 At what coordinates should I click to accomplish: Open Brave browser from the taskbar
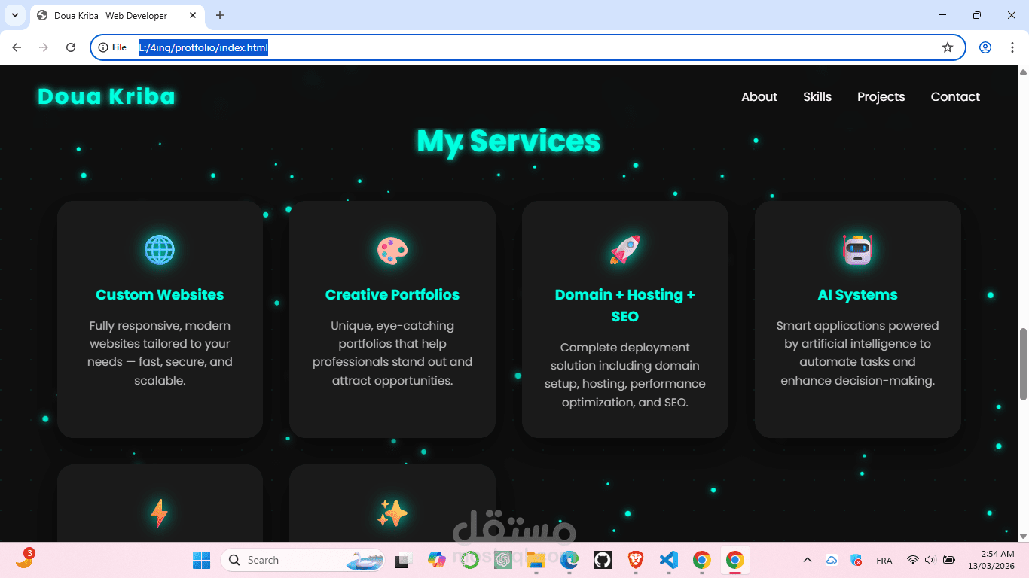click(x=636, y=560)
